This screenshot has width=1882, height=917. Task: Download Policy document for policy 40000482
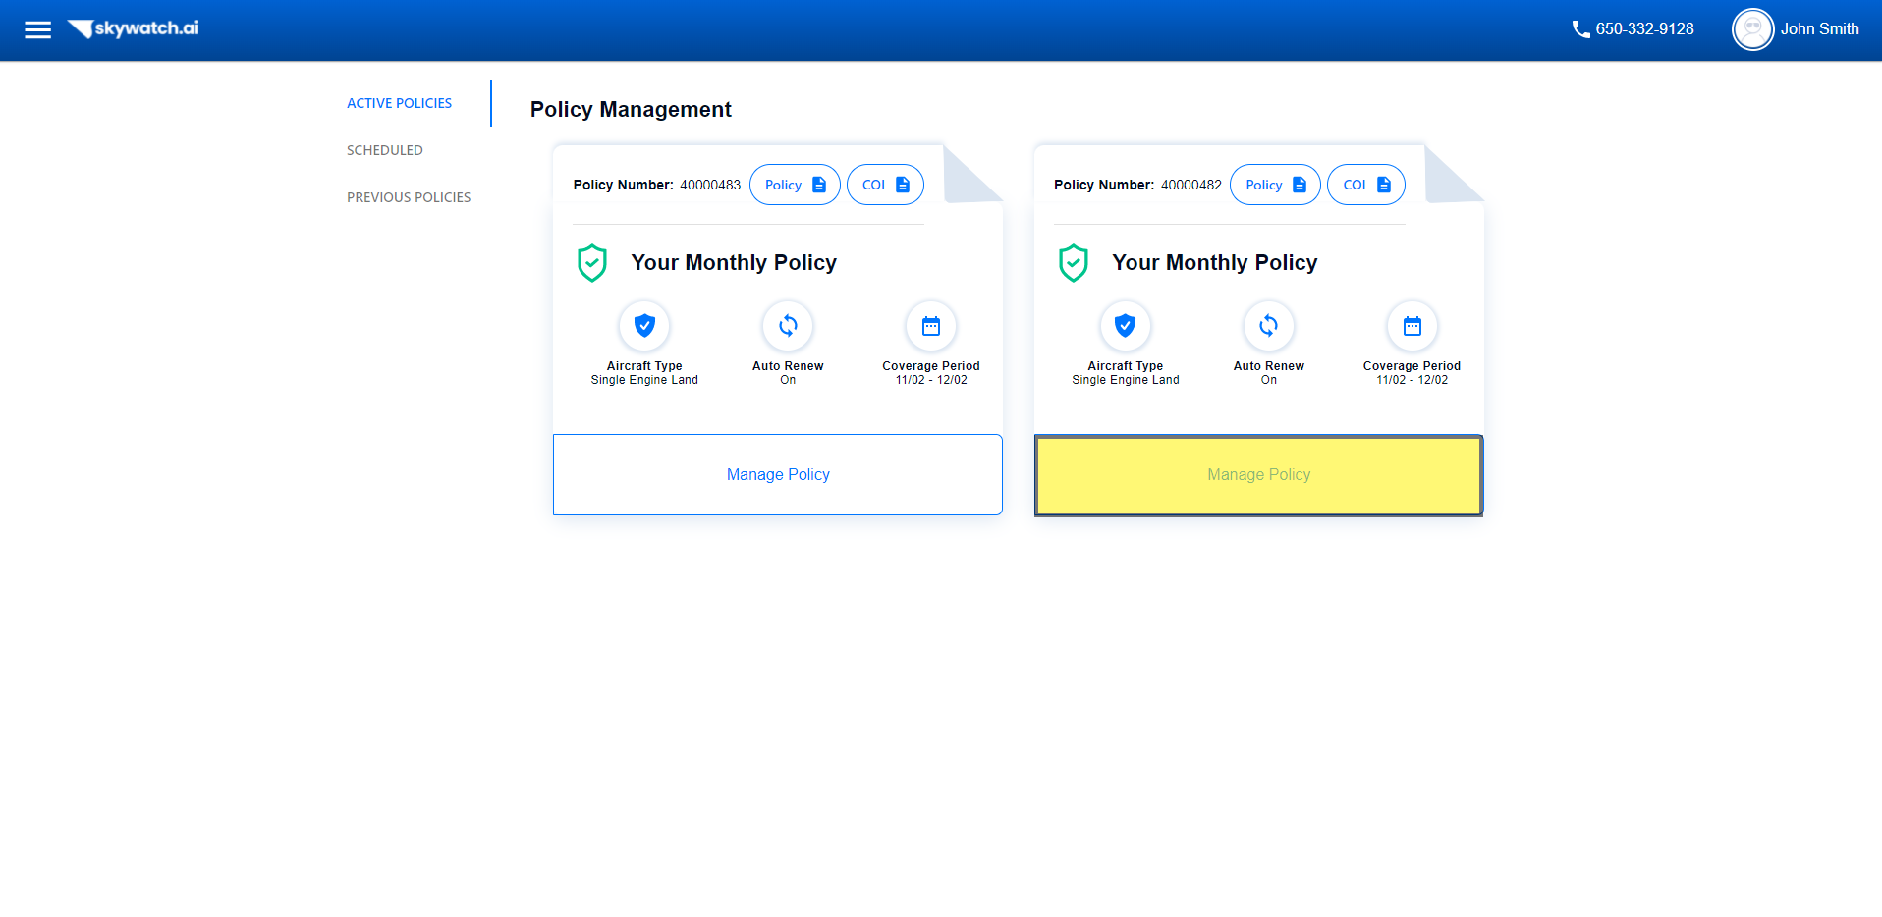pos(1275,185)
